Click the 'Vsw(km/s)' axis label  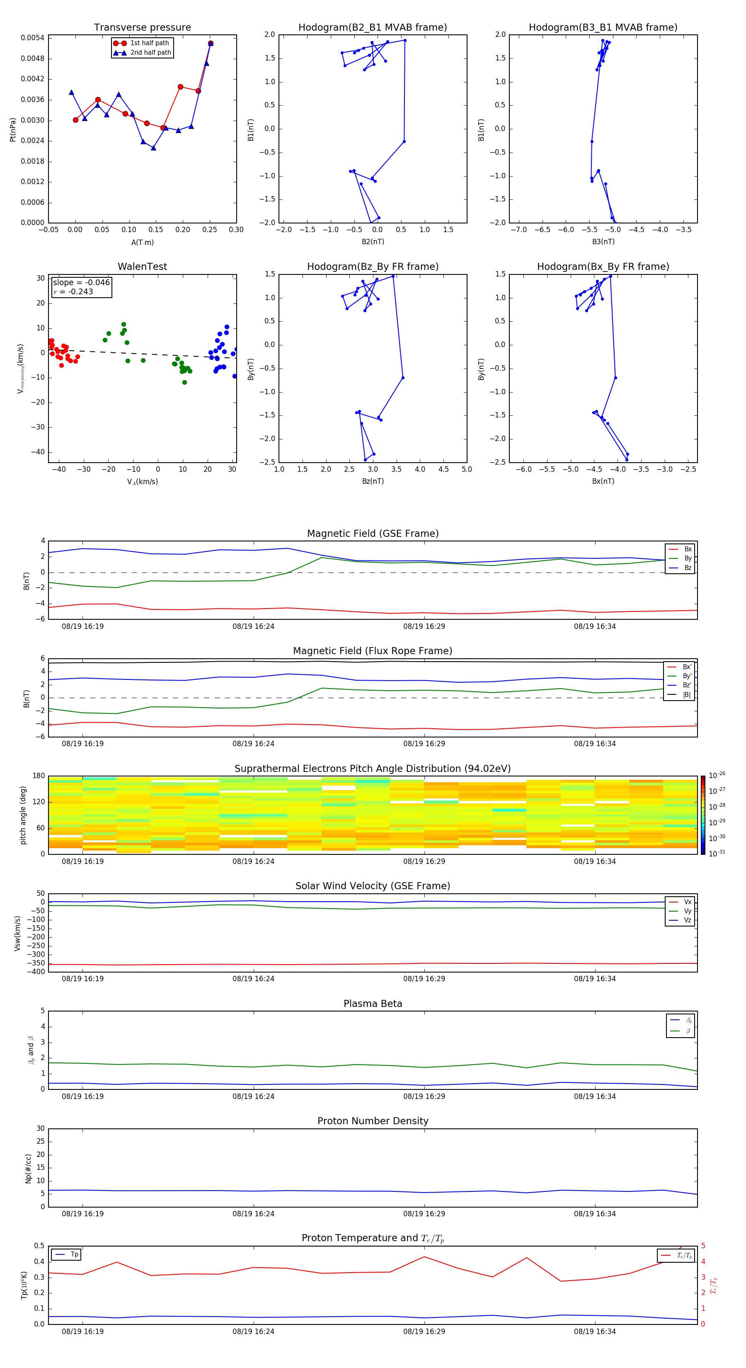(17, 933)
